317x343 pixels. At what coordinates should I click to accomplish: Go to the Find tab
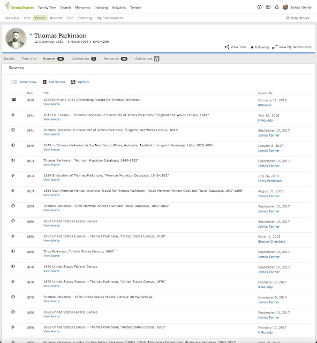tap(70, 18)
